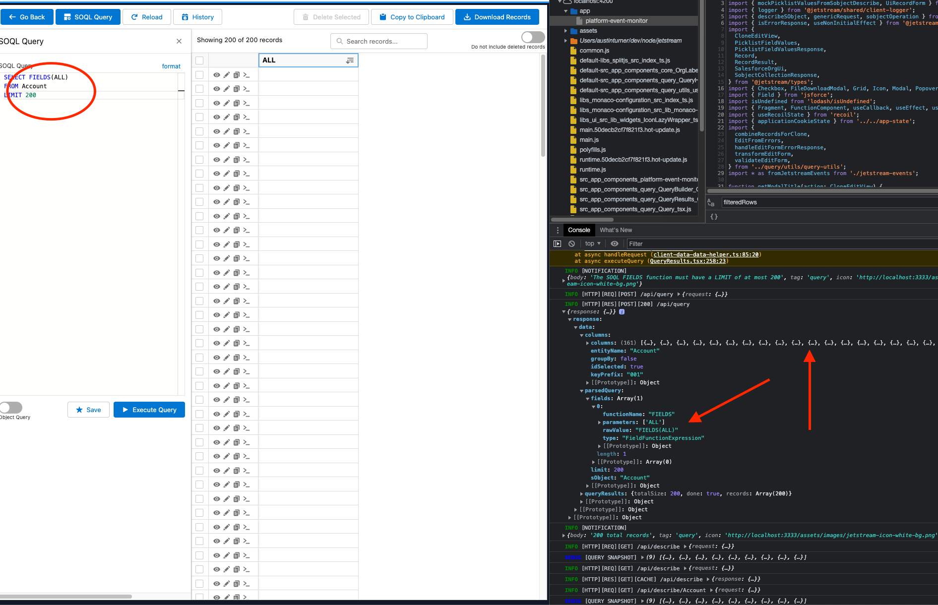Image resolution: width=938 pixels, height=605 pixels.
Task: Check the first record row checkbox
Action: (x=199, y=74)
